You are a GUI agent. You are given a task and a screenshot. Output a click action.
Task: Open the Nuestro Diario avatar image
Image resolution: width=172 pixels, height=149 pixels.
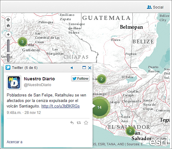tap(14, 82)
